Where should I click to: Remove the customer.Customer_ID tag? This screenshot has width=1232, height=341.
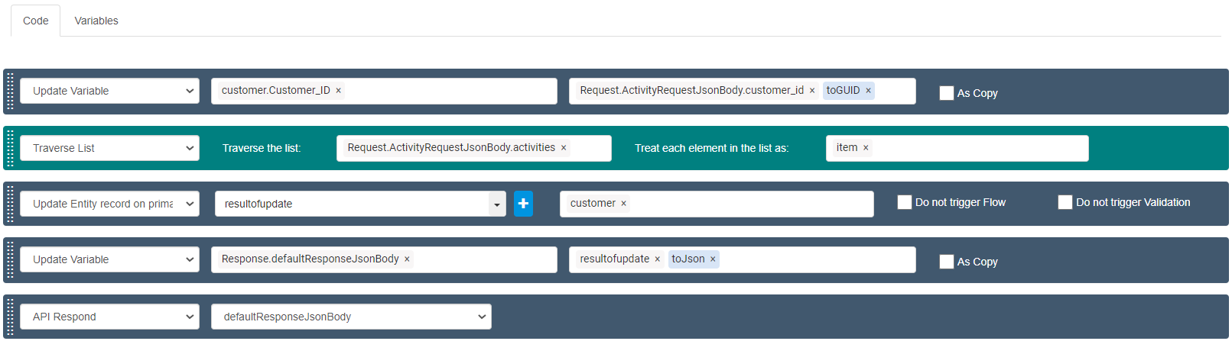click(339, 91)
